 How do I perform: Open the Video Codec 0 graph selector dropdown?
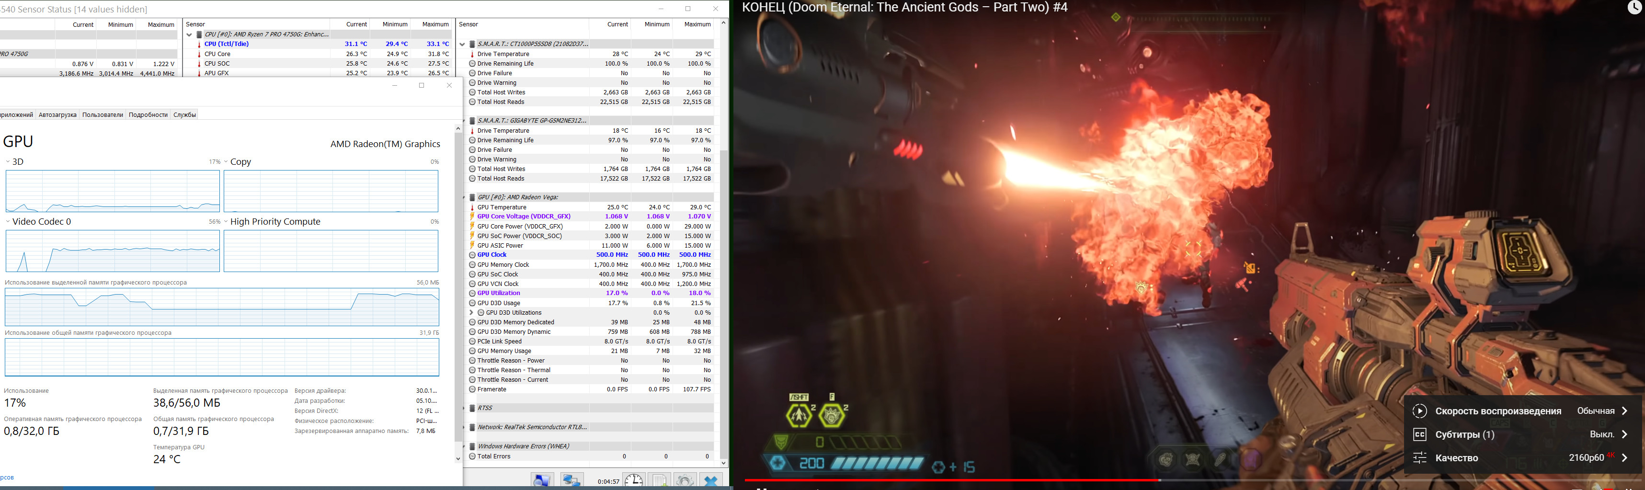[x=8, y=222]
